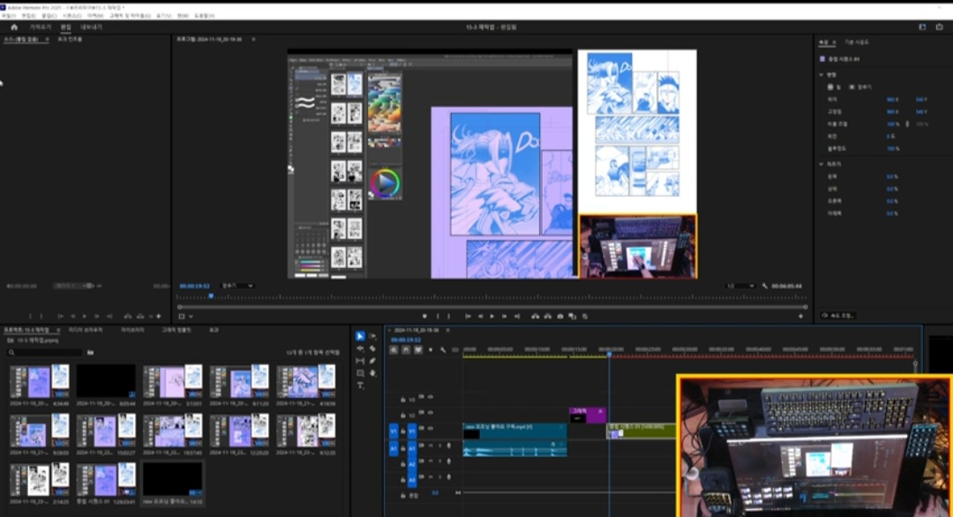Toggle voice-over record microphone on A3
953x517 pixels.
click(x=449, y=477)
